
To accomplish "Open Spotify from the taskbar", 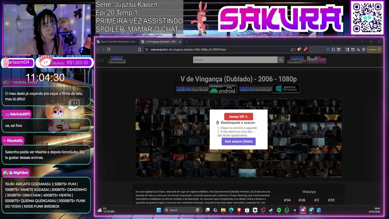I will 279,210.
